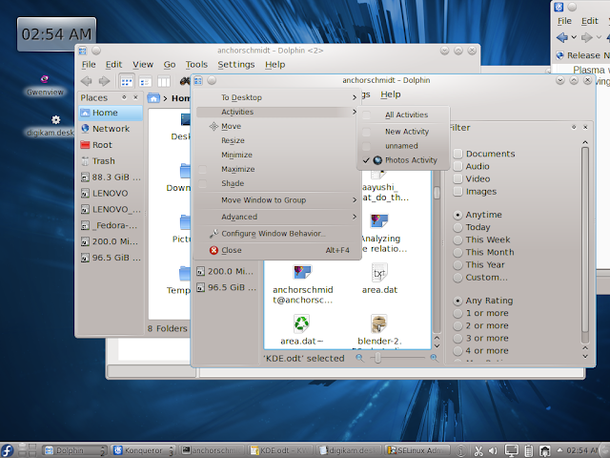The image size is (610, 458).
Task: Select Details view mode in Dolphin <2>
Action: click(145, 82)
